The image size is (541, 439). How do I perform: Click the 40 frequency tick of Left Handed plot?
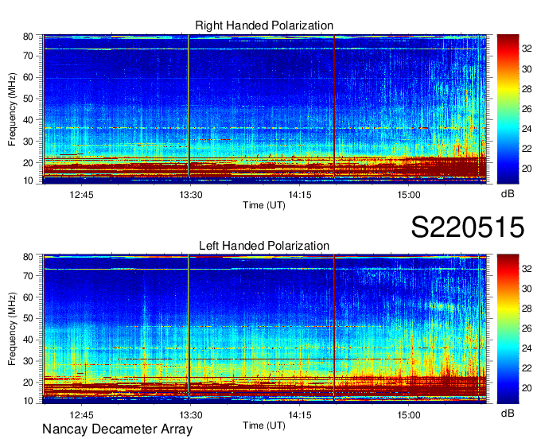click(28, 340)
